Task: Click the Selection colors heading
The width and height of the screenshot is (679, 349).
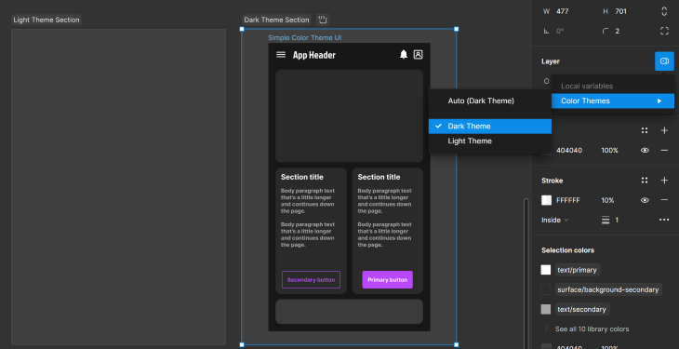Action: pos(567,250)
